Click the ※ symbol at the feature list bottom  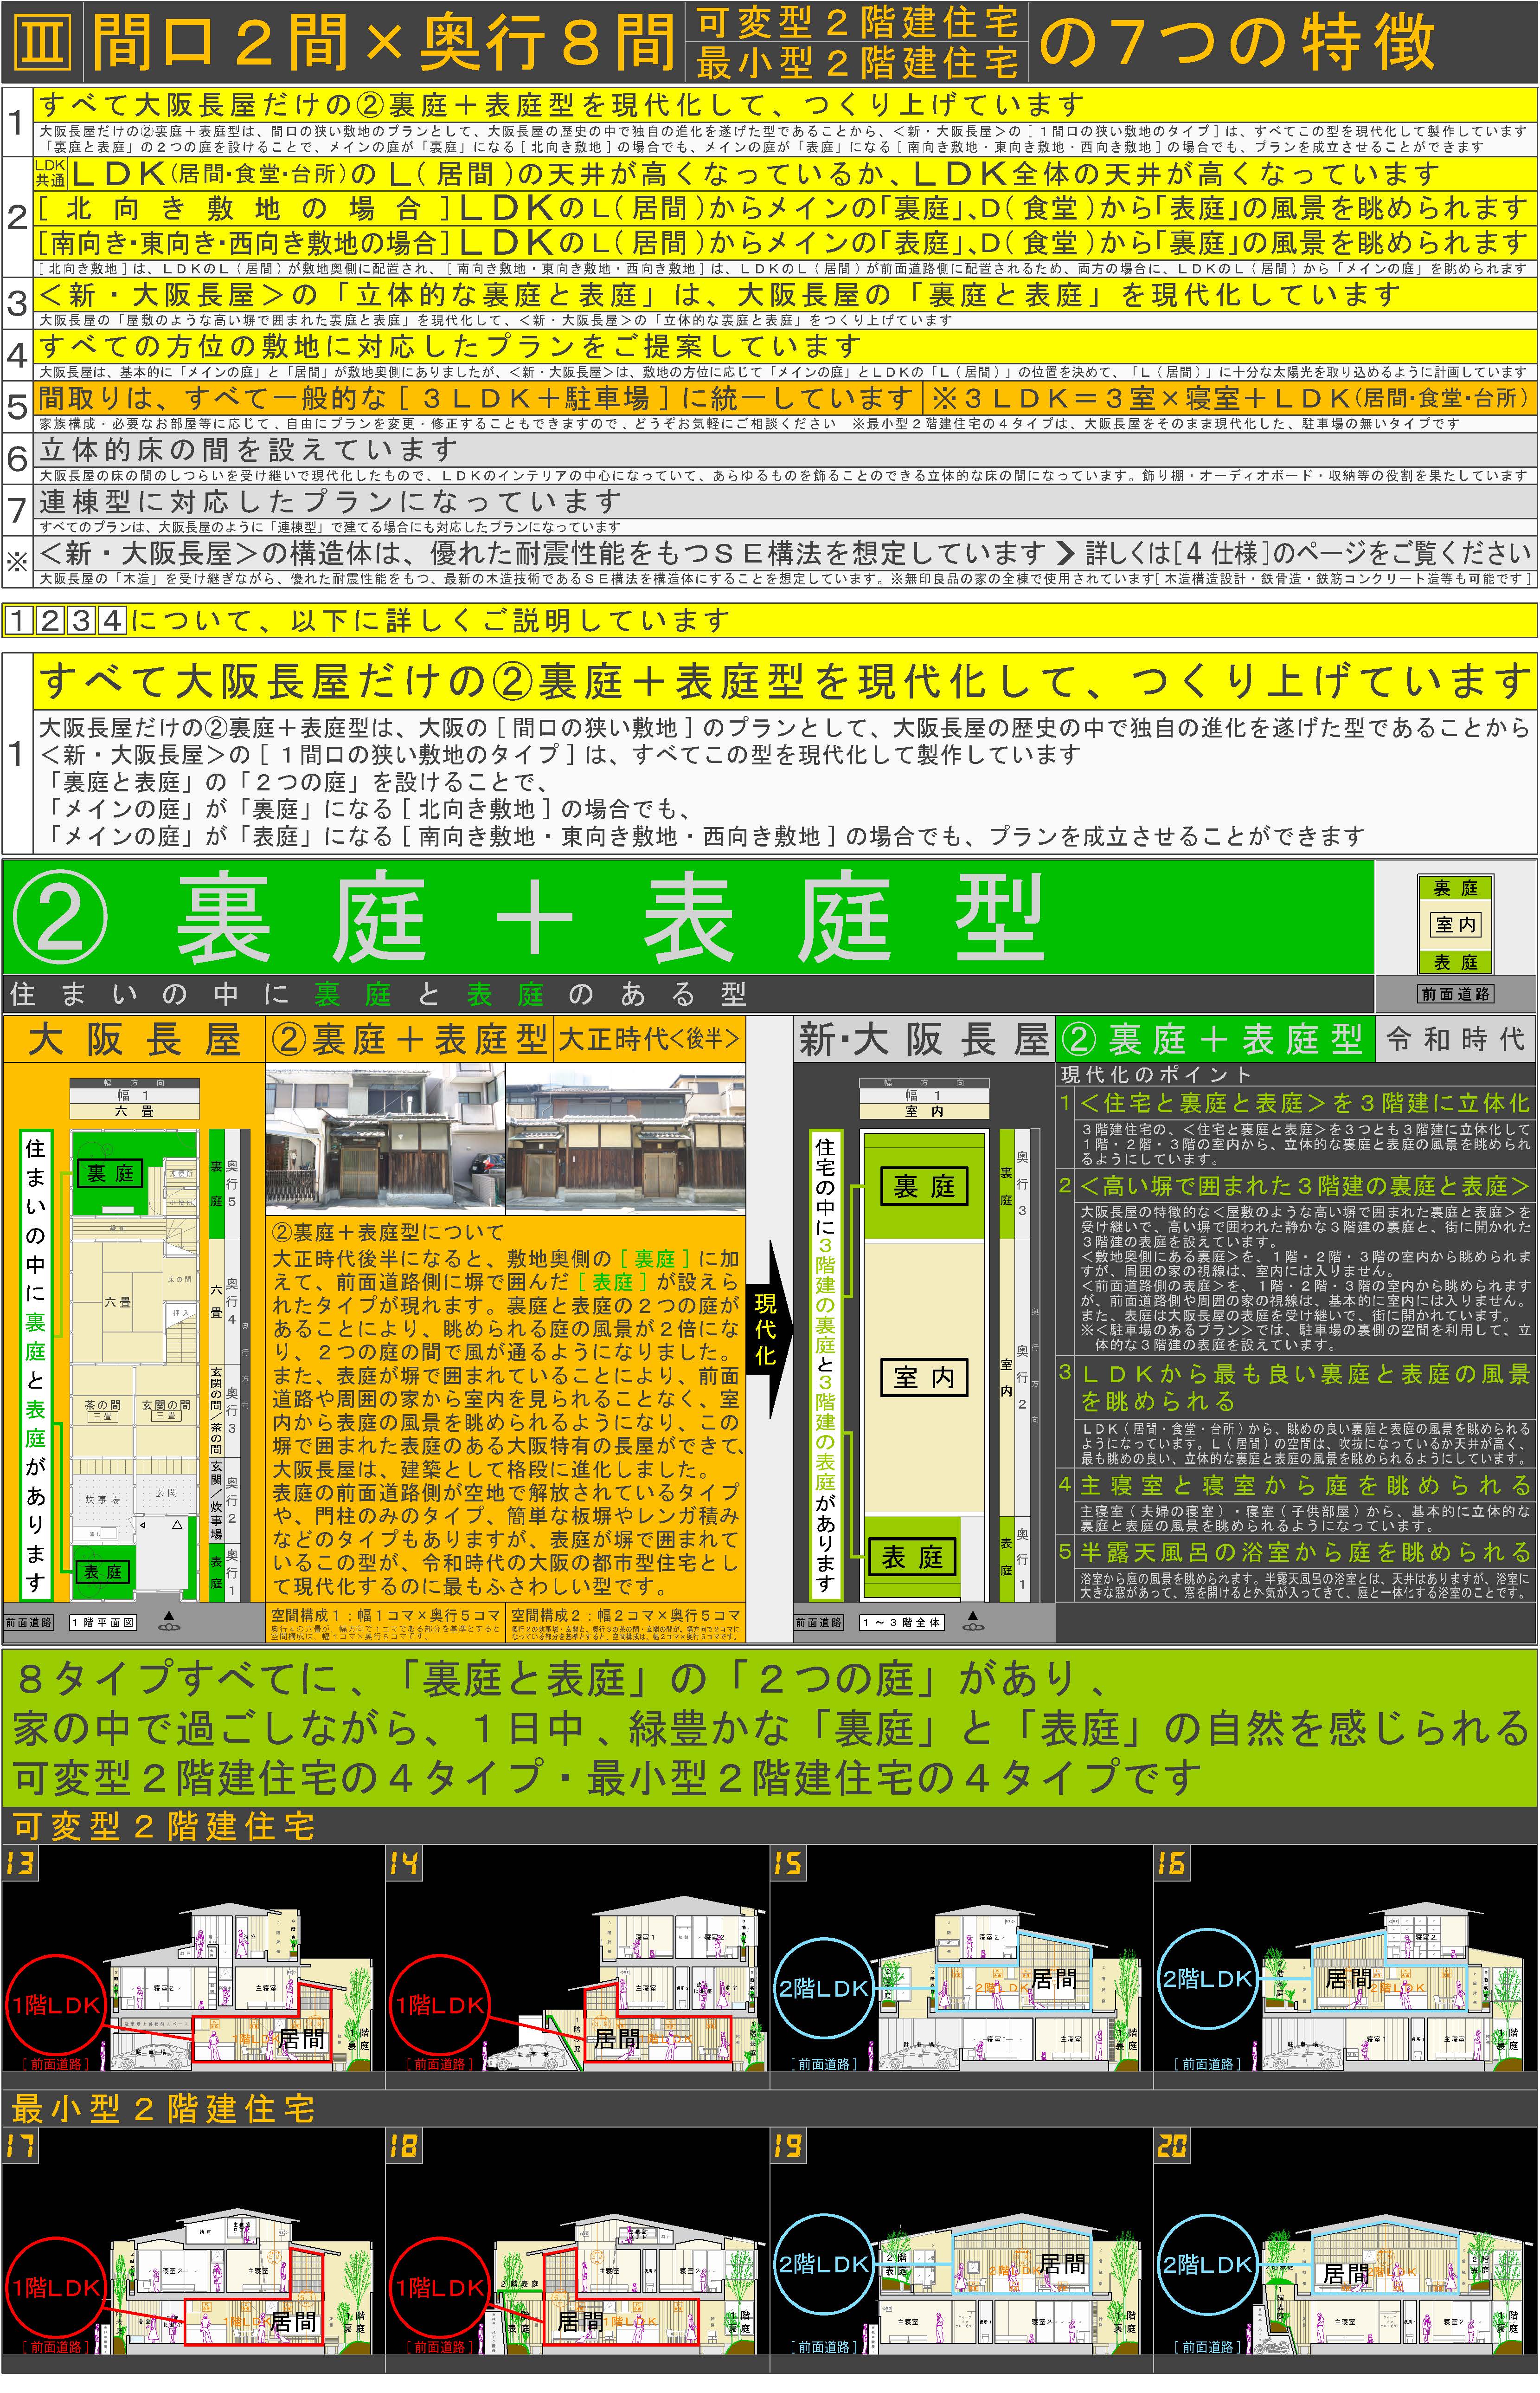click(x=17, y=562)
